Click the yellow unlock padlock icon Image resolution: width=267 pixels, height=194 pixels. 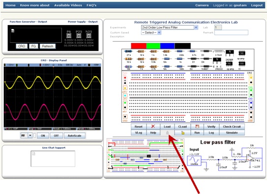coord(182,133)
